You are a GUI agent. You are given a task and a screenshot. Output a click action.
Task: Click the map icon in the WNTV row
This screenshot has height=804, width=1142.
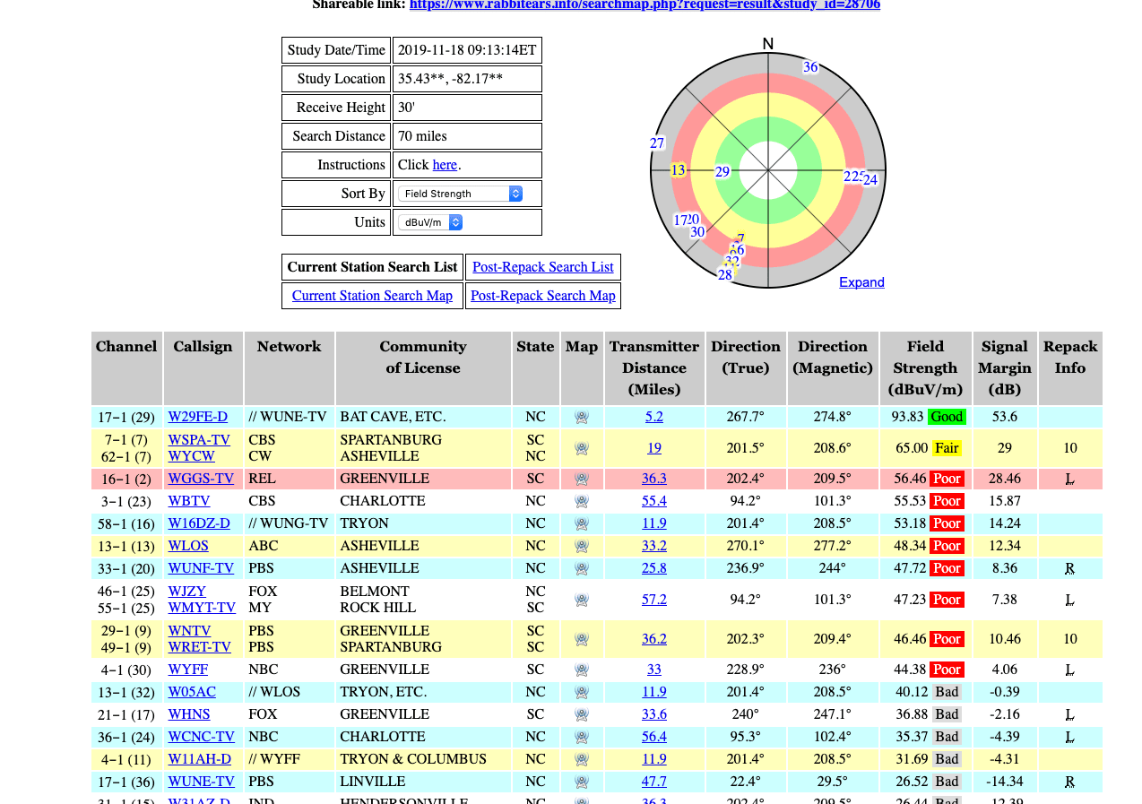coord(582,639)
